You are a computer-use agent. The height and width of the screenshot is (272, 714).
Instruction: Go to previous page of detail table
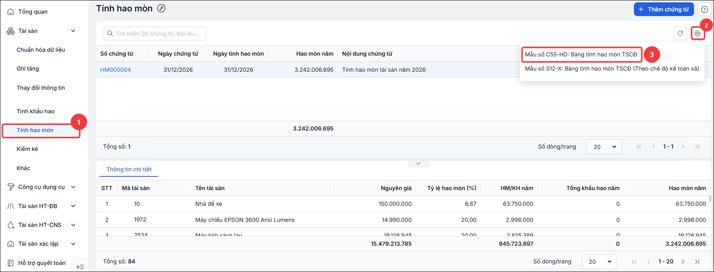[x=649, y=261]
